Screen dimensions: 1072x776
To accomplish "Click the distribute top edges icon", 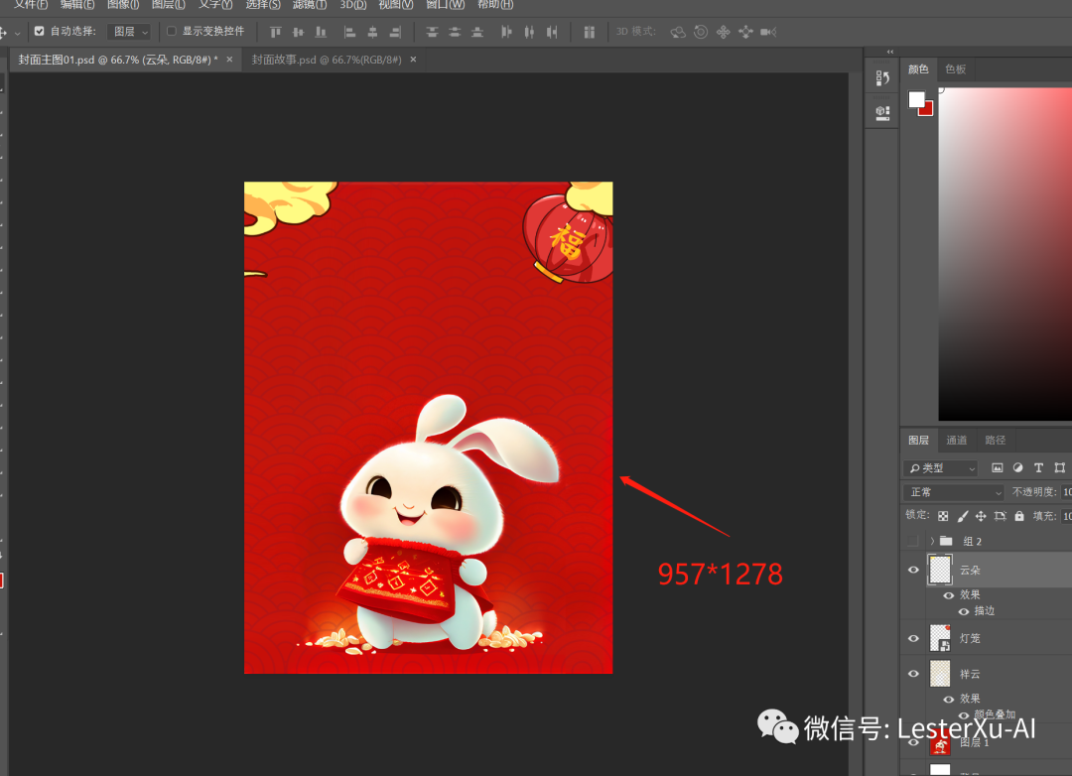I will click(x=432, y=32).
